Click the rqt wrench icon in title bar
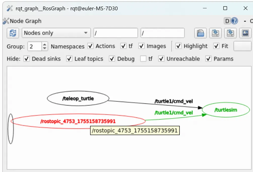253x172 pixels. click(10, 8)
